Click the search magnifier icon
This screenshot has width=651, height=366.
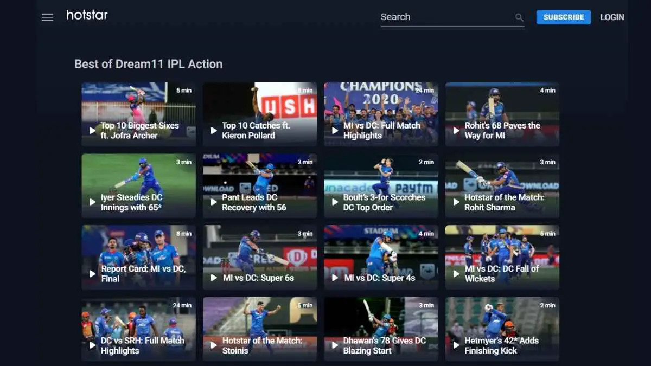(x=519, y=17)
